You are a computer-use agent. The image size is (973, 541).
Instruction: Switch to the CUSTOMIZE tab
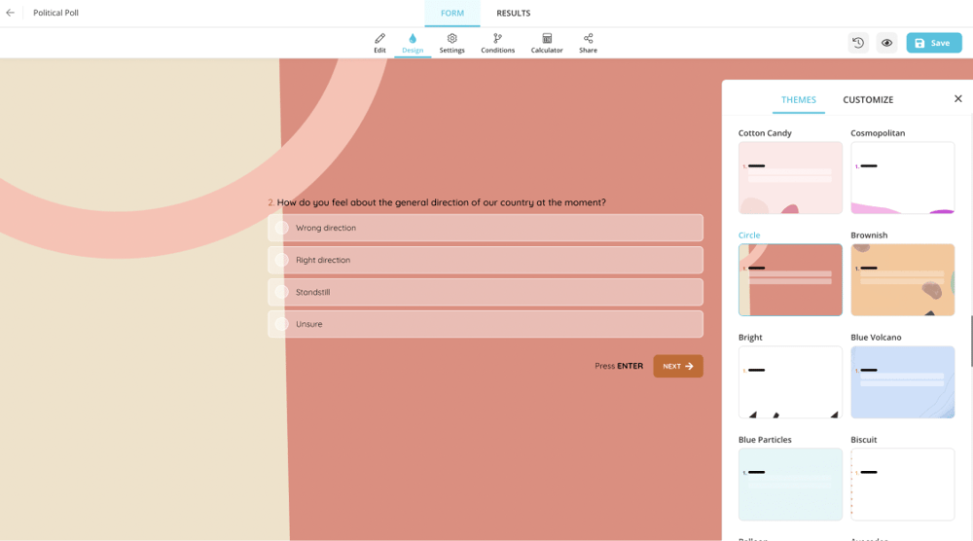pyautogui.click(x=868, y=99)
